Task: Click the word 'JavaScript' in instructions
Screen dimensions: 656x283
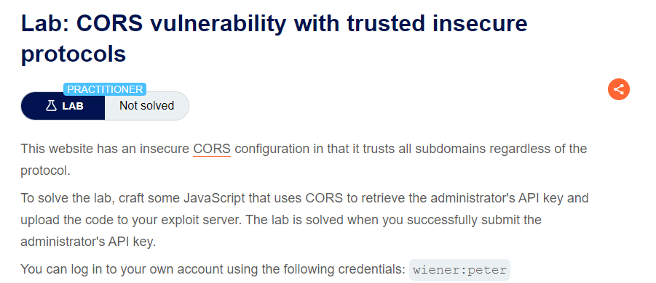Action: click(214, 197)
